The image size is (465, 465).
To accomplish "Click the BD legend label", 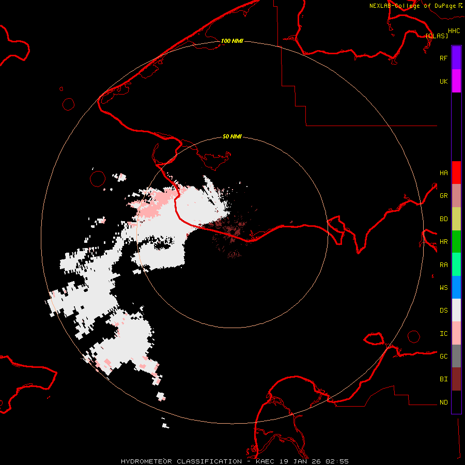I will [x=443, y=219].
